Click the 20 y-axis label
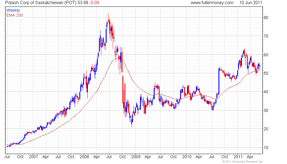The height and width of the screenshot is (164, 287). [x=266, y=129]
